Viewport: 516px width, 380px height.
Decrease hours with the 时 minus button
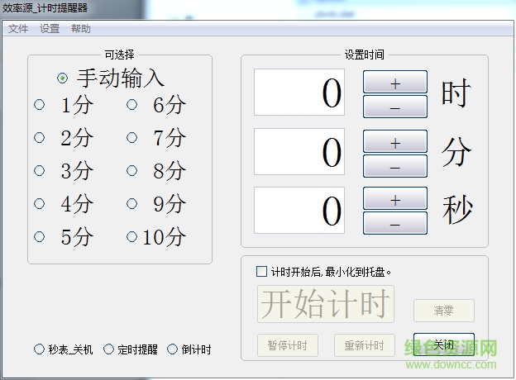(x=395, y=107)
